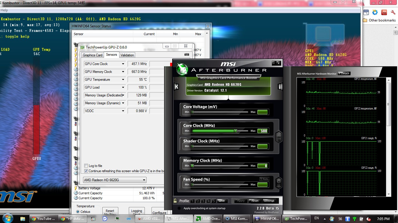This screenshot has height=223, width=398.
Task: Click the GPU-Z screenshot camera icon
Action: click(x=186, y=55)
